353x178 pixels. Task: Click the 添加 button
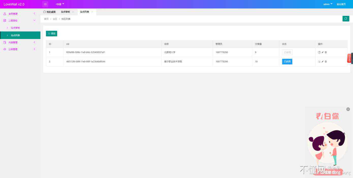click(x=52, y=34)
